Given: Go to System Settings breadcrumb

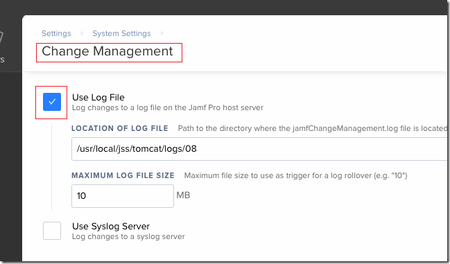Looking at the screenshot, I should pyautogui.click(x=121, y=33).
